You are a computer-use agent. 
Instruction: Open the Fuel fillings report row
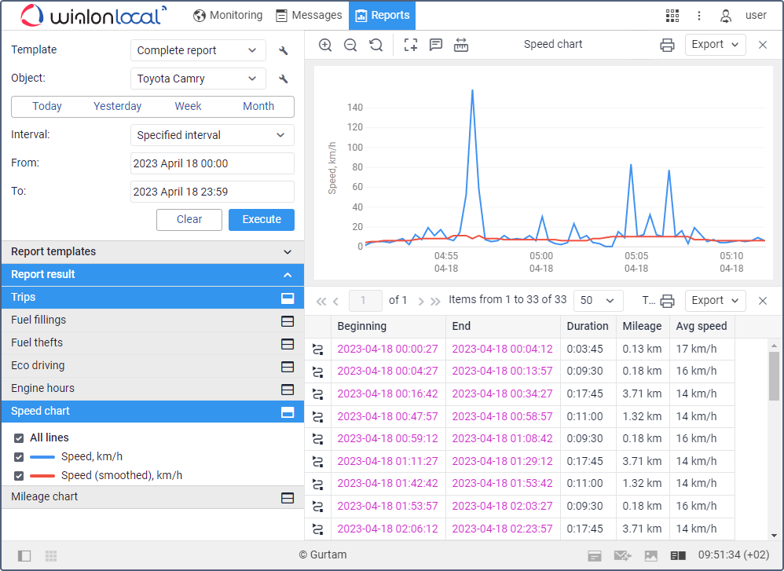pos(152,320)
